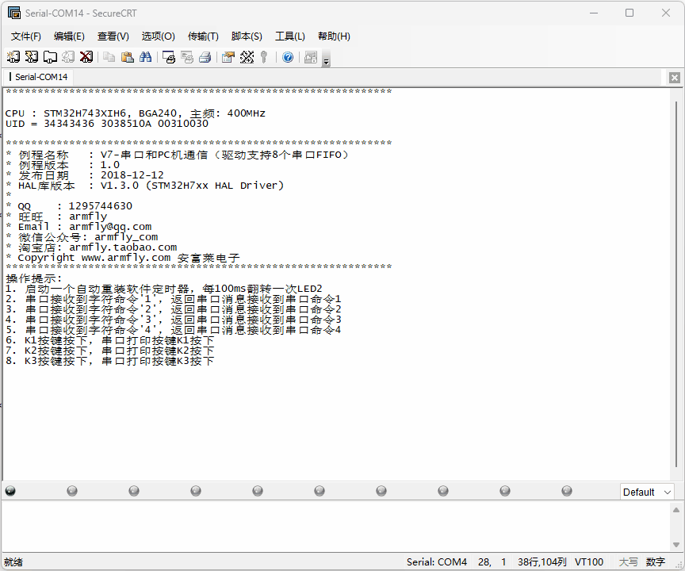Click the blue Help question icon
The width and height of the screenshot is (685, 571).
pyautogui.click(x=288, y=57)
